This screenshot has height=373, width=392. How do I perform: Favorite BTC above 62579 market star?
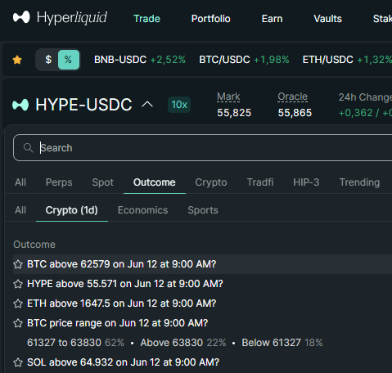click(18, 264)
